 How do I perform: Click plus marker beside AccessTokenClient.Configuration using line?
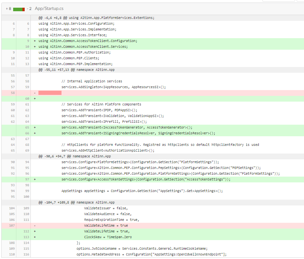point(35,41)
